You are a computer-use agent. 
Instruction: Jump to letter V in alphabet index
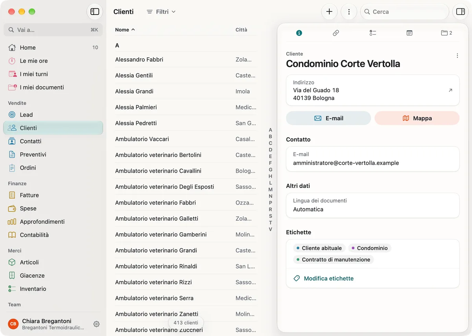click(x=270, y=229)
